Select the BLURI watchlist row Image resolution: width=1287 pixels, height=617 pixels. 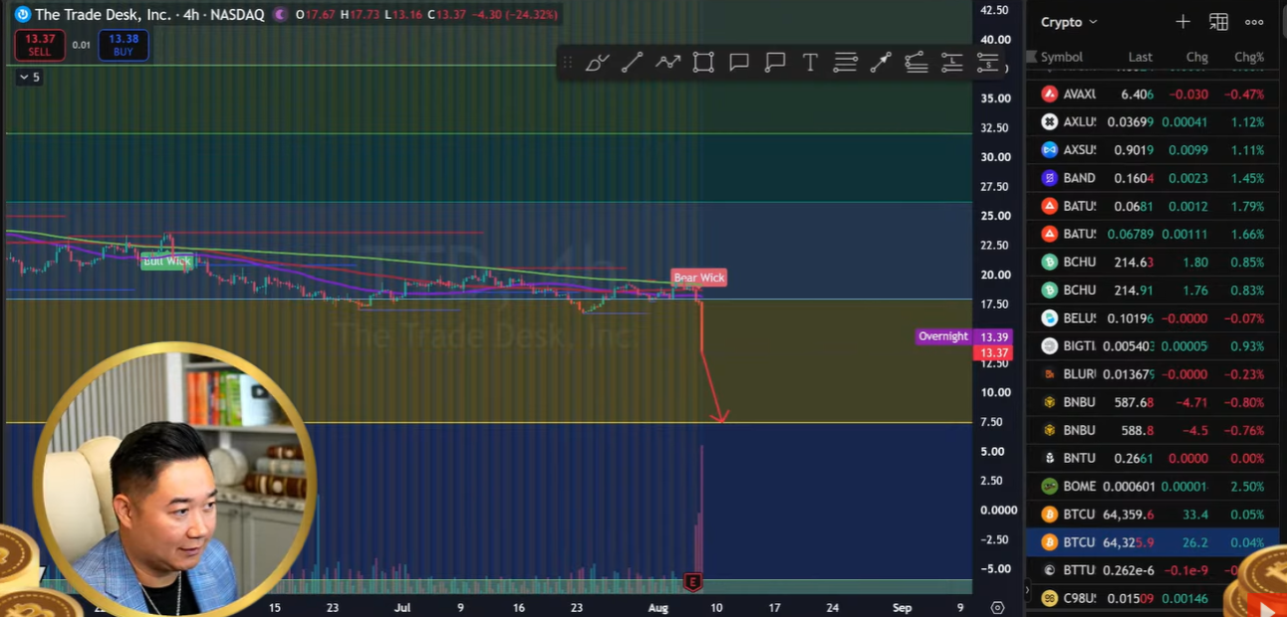[x=1153, y=374]
